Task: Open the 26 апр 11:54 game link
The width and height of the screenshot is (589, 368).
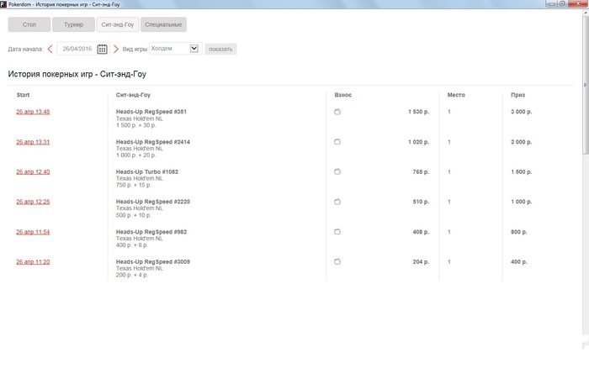Action: tap(33, 232)
